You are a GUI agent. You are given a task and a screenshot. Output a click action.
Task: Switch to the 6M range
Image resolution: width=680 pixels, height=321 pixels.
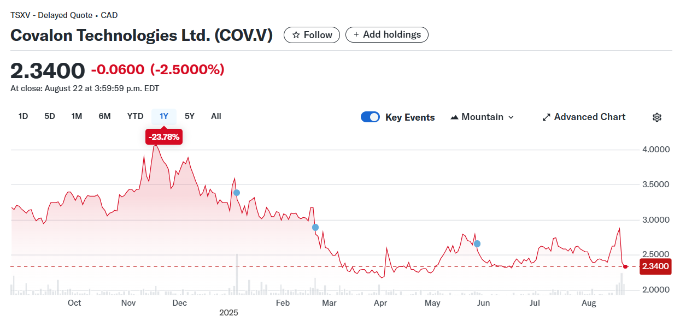pos(104,116)
